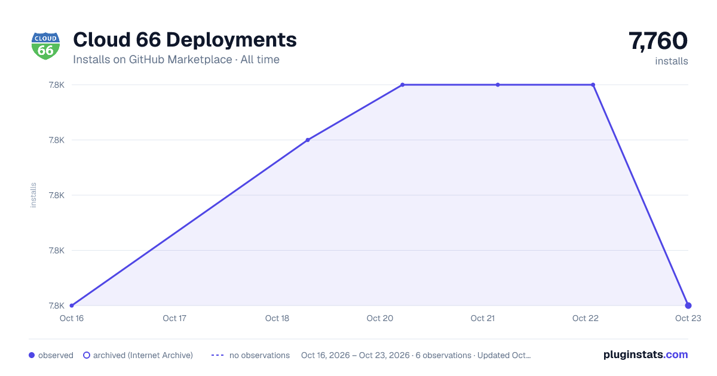Click the subtitle 'Installs on GitHub Marketplace · All time'
Image resolution: width=717 pixels, height=376 pixels.
[x=176, y=60]
